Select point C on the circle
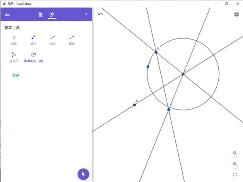Image resolution: width=243 pixels, height=182 pixels. click(156, 52)
